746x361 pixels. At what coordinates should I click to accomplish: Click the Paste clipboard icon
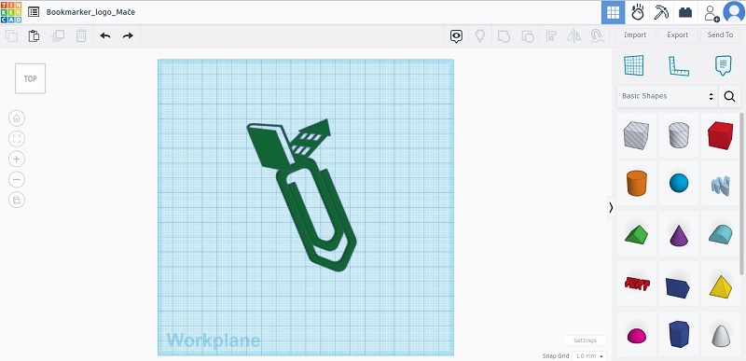pyautogui.click(x=34, y=35)
